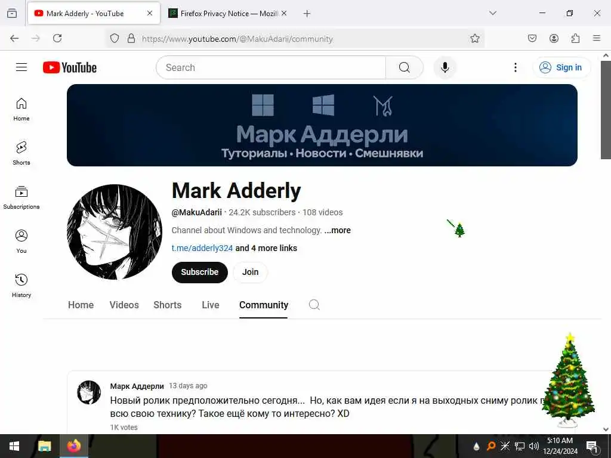Switch to the Live tab
The height and width of the screenshot is (458, 611).
click(x=211, y=305)
